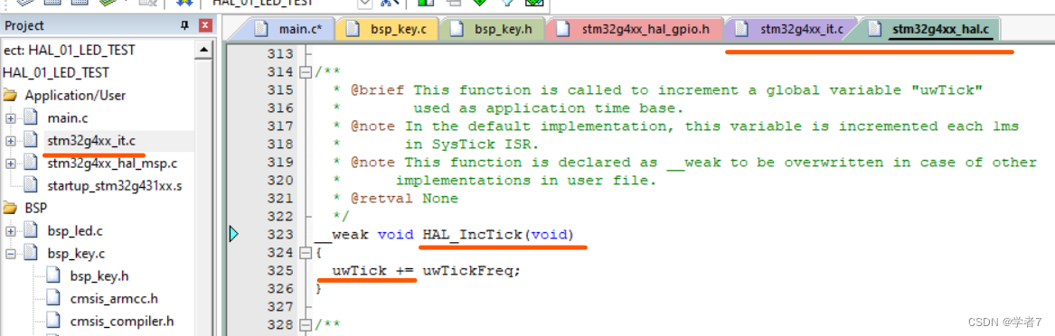Click line number 323 in the gutter
Screen dimensions: 1055x336
click(280, 235)
